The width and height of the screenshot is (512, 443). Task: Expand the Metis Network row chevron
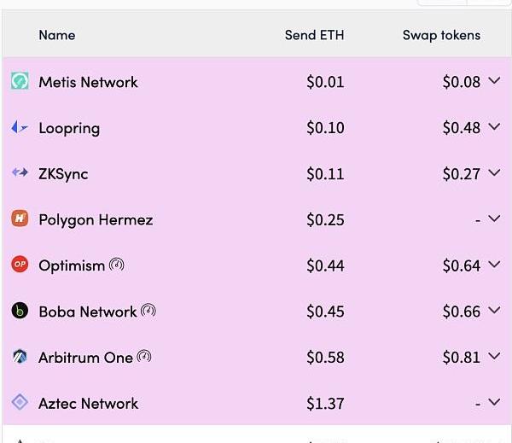coord(494,80)
